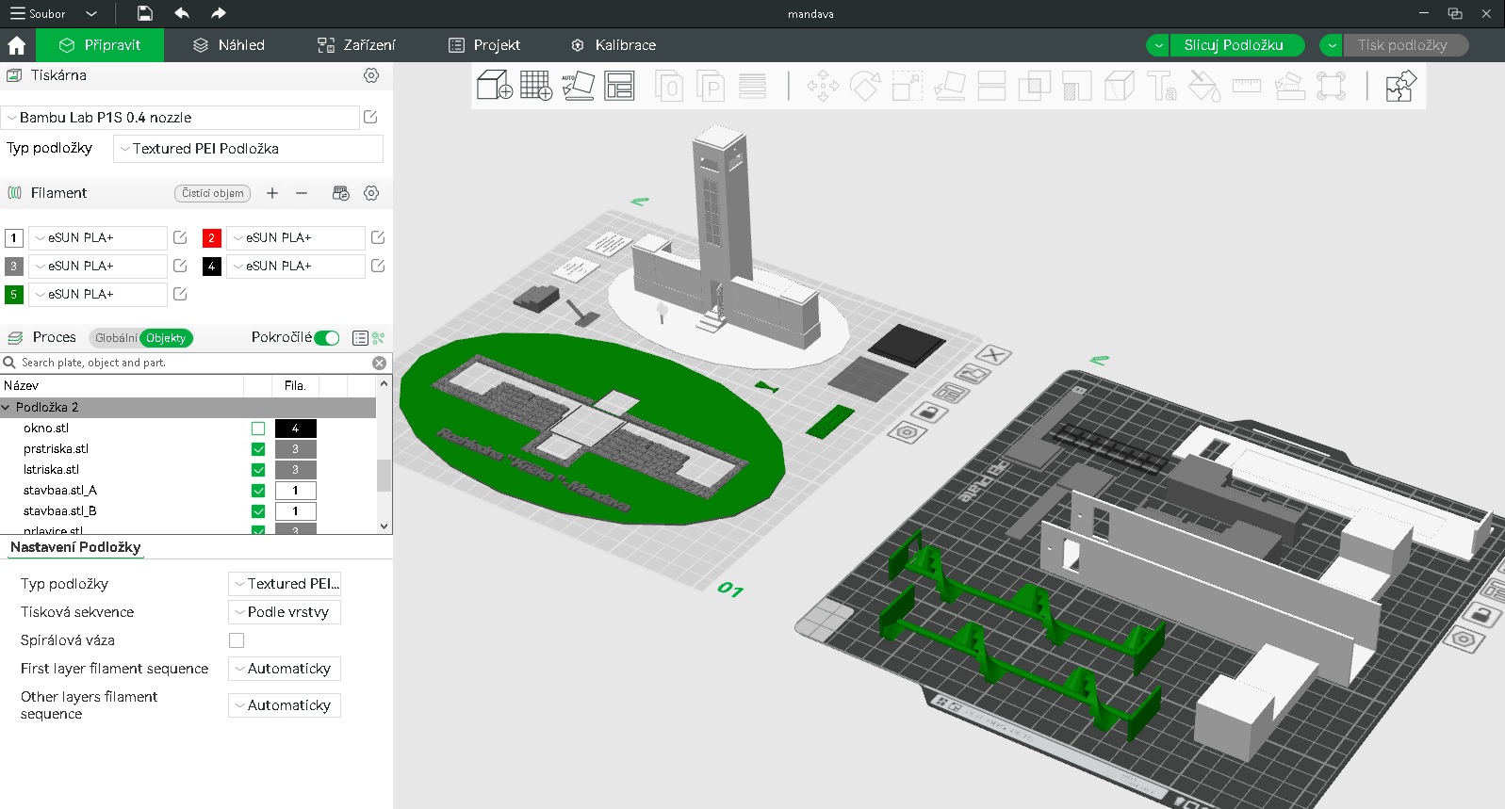The image size is (1505, 809).
Task: Click the Čistící objem button
Action: tap(213, 193)
